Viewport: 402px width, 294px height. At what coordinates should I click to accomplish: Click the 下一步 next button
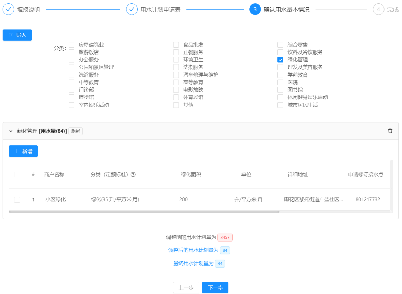click(x=215, y=287)
